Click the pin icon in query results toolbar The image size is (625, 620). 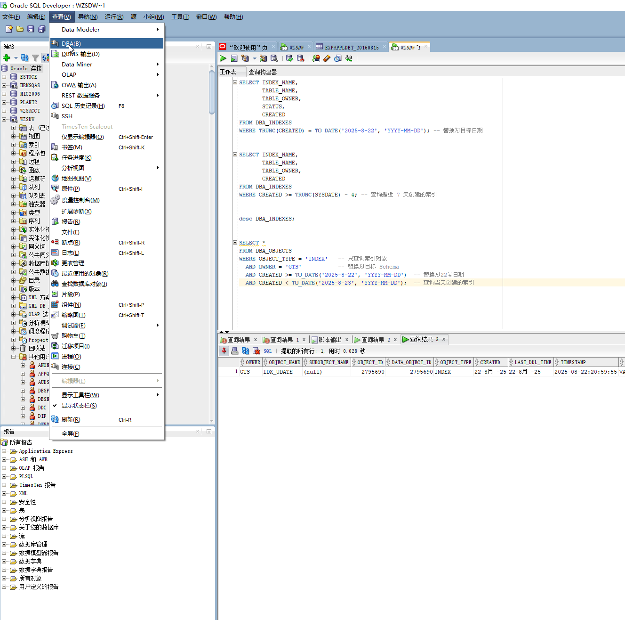[224, 351]
